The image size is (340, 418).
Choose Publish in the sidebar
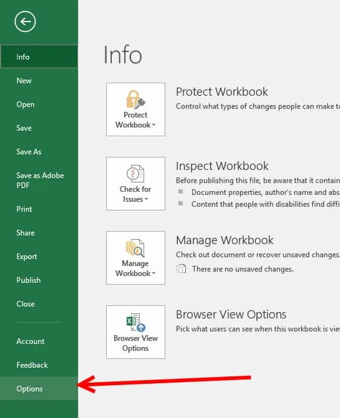[39, 280]
